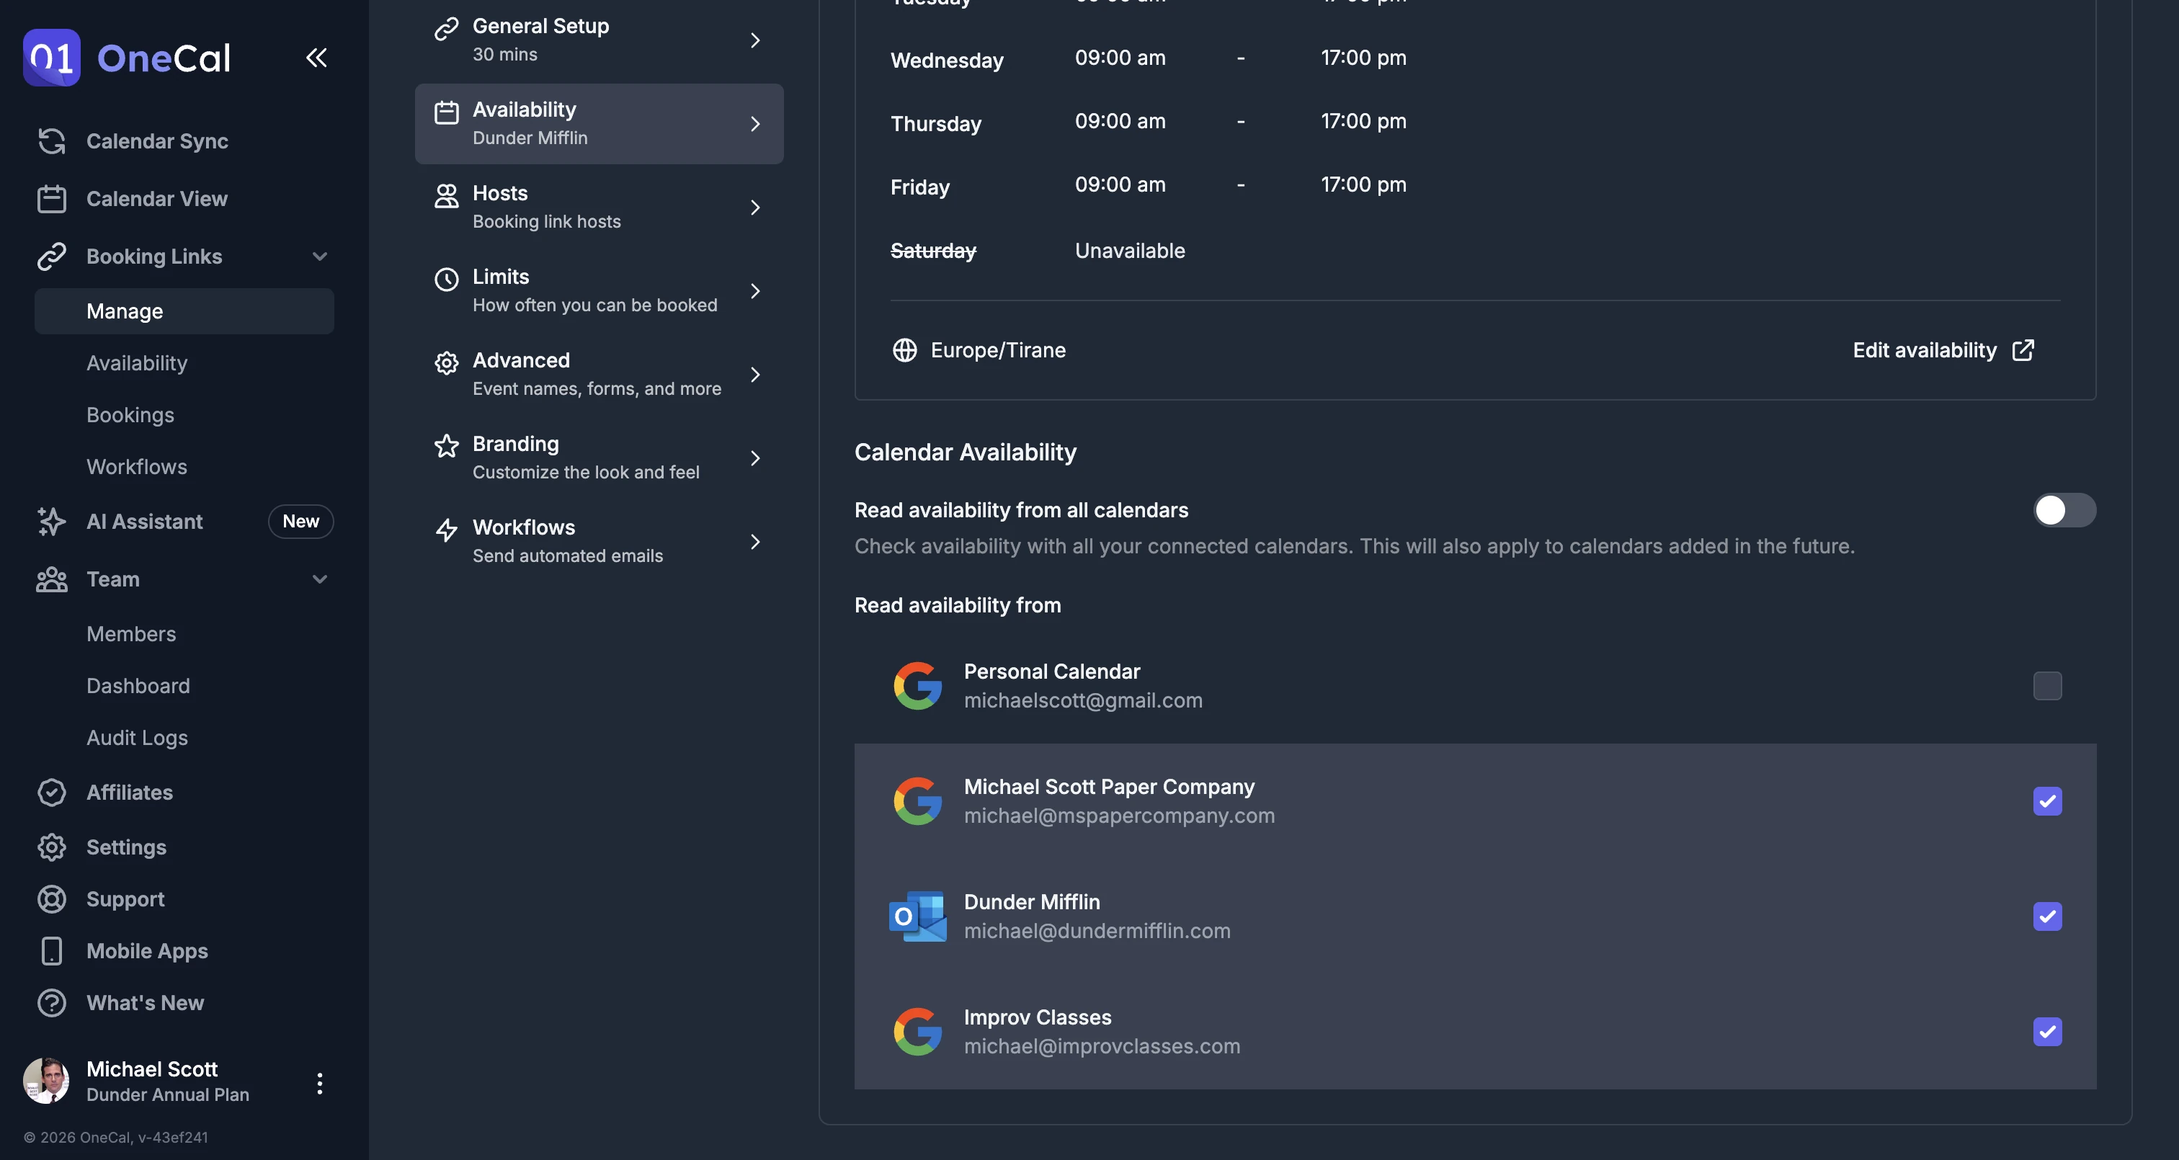Click the General Setup link icon
Viewport: 2179px width, 1160px height.
click(446, 29)
